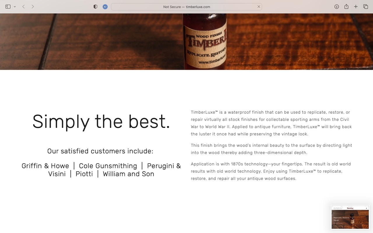373x233 pixels.
Task: Open the Share menu
Action: pyautogui.click(x=346, y=7)
